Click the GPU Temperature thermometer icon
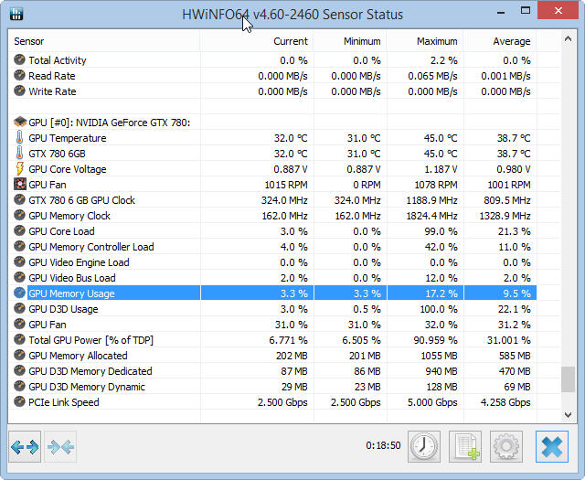The width and height of the screenshot is (585, 480). tap(19, 138)
